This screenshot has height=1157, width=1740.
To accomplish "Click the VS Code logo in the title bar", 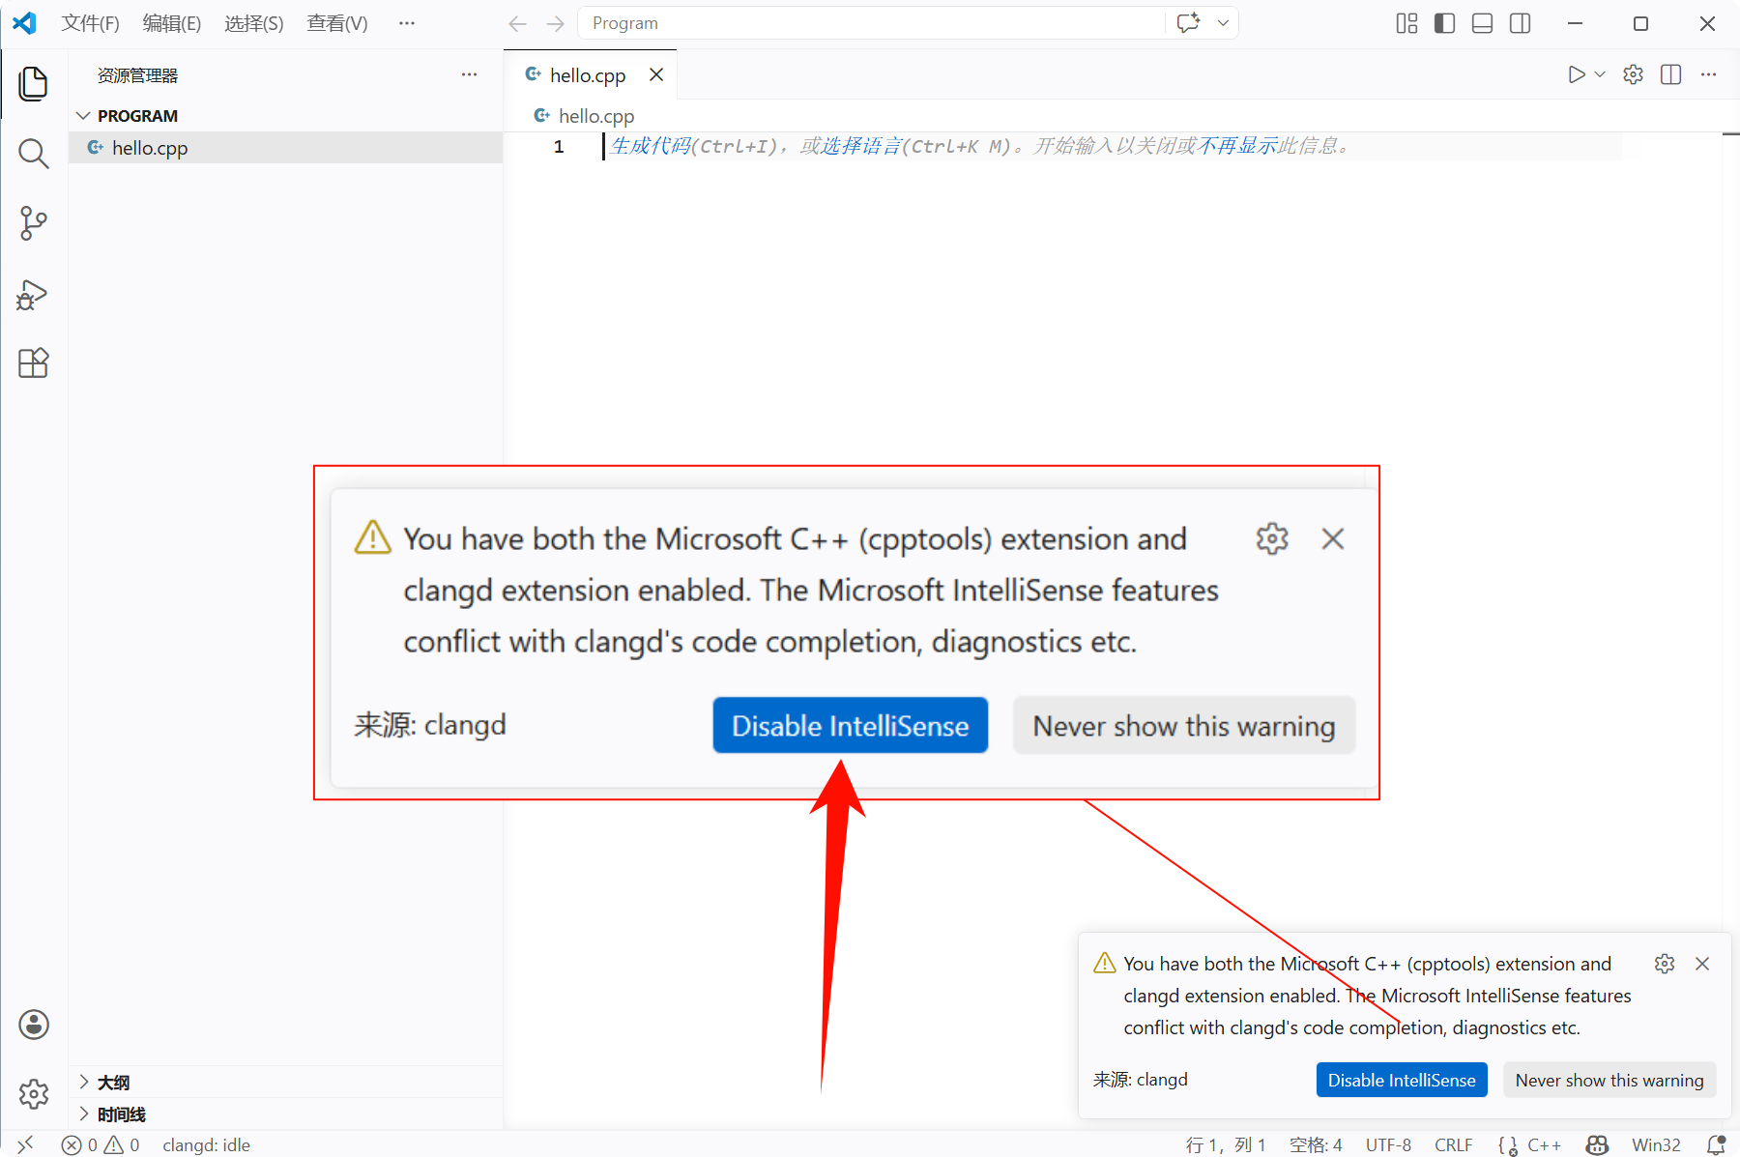I will click(x=25, y=23).
